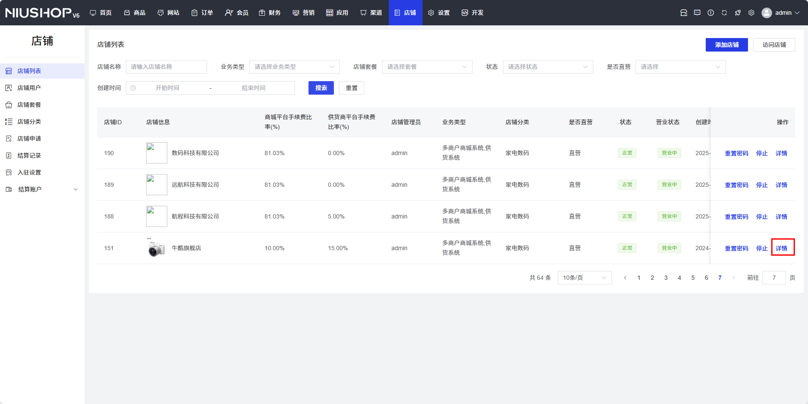Click the 店铺名称 input field
This screenshot has height=404, width=808.
166,67
